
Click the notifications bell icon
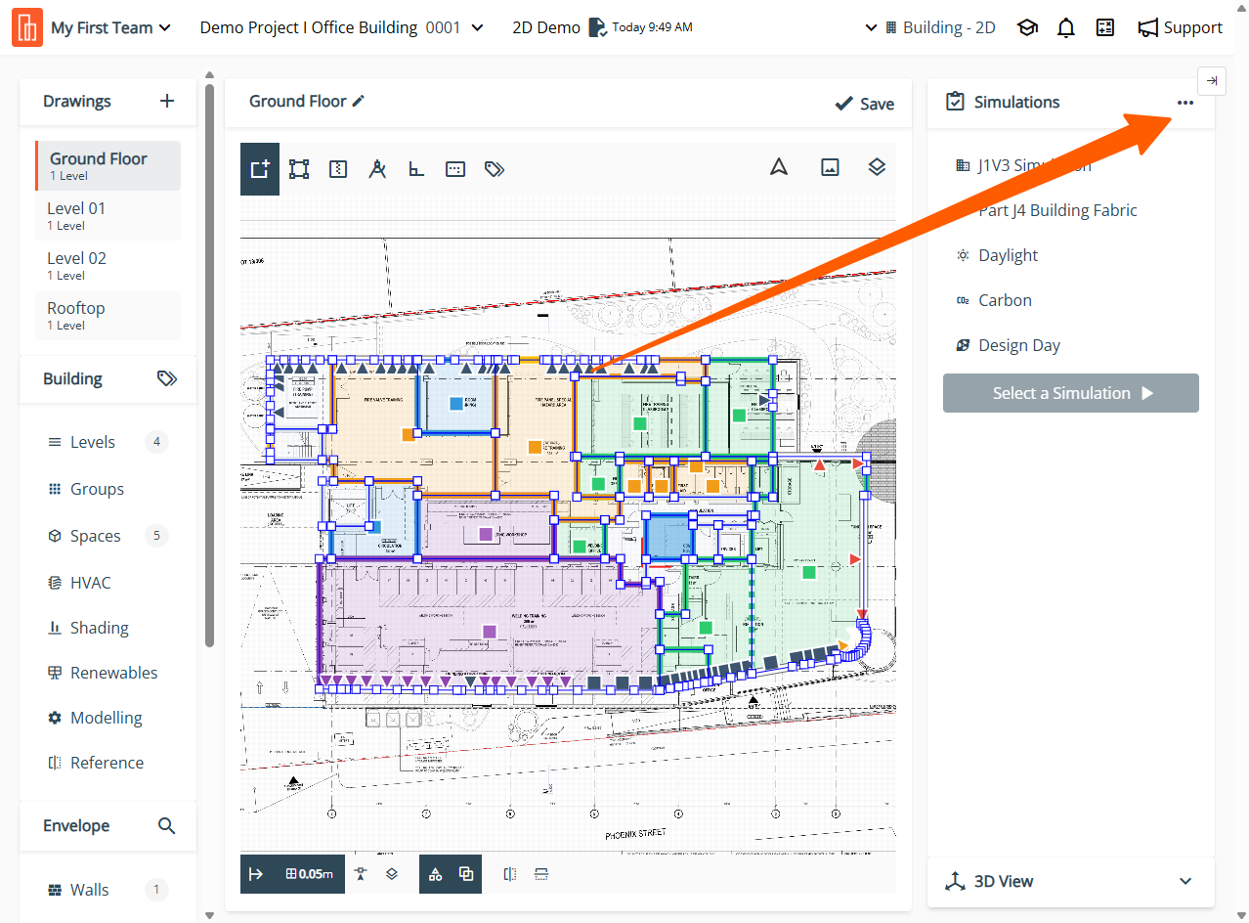(x=1066, y=28)
